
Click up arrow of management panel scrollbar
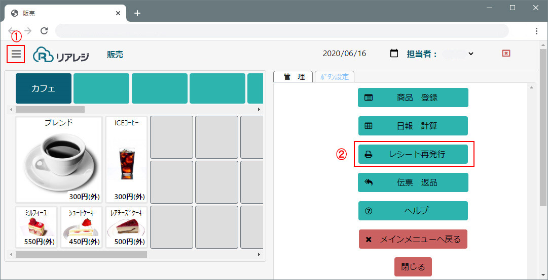pyautogui.click(x=532, y=88)
